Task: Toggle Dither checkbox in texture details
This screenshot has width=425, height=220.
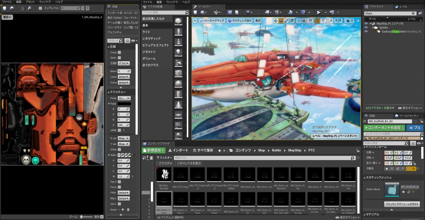Action: tap(119, 149)
